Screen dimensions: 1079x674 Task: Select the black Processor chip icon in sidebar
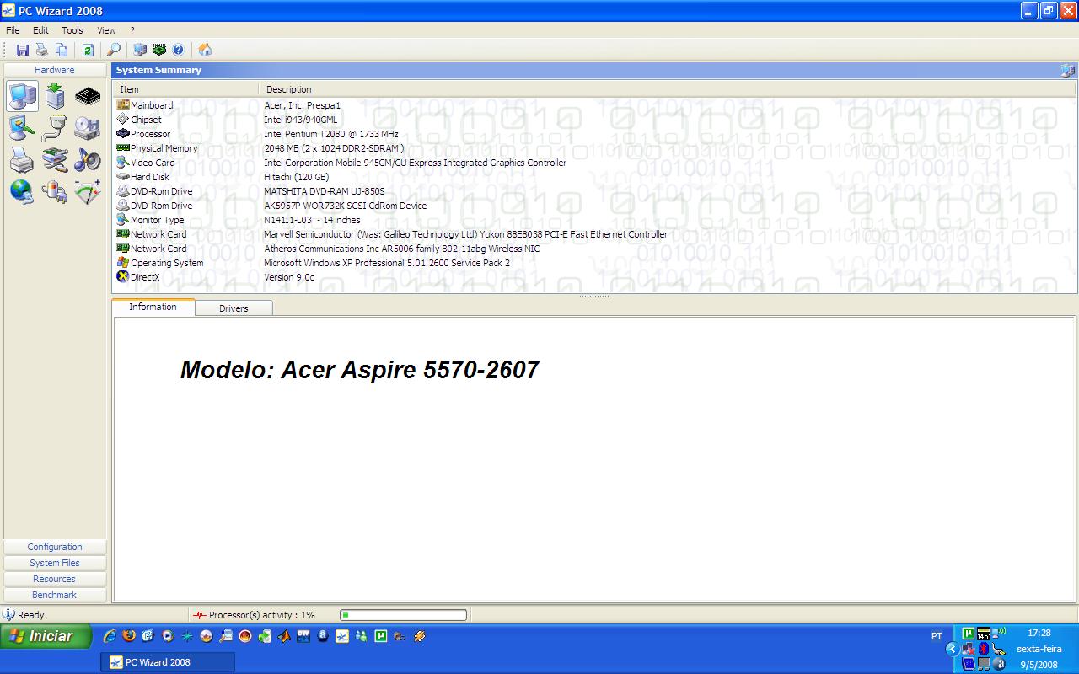[88, 96]
